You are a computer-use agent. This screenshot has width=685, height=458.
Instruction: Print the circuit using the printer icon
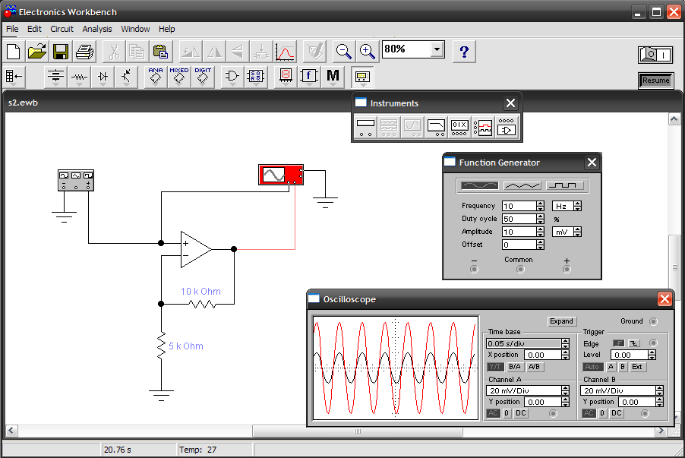84,52
